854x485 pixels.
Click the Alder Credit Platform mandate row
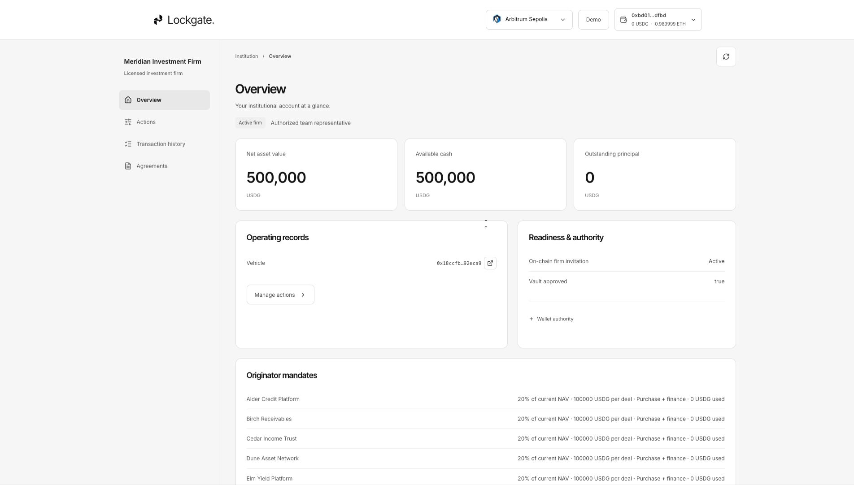(x=485, y=399)
